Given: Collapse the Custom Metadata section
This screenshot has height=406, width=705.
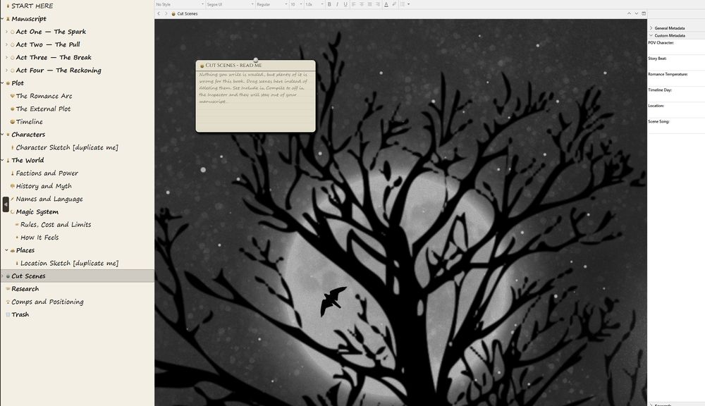Looking at the screenshot, I should point(651,35).
